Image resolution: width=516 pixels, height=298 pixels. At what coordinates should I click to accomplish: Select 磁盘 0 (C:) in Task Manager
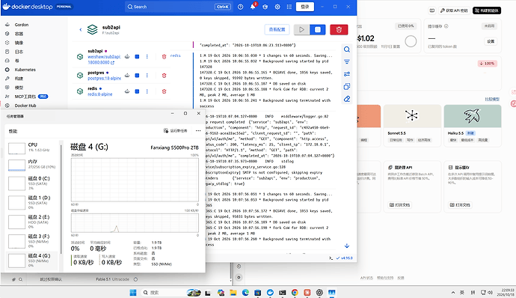pos(32,183)
